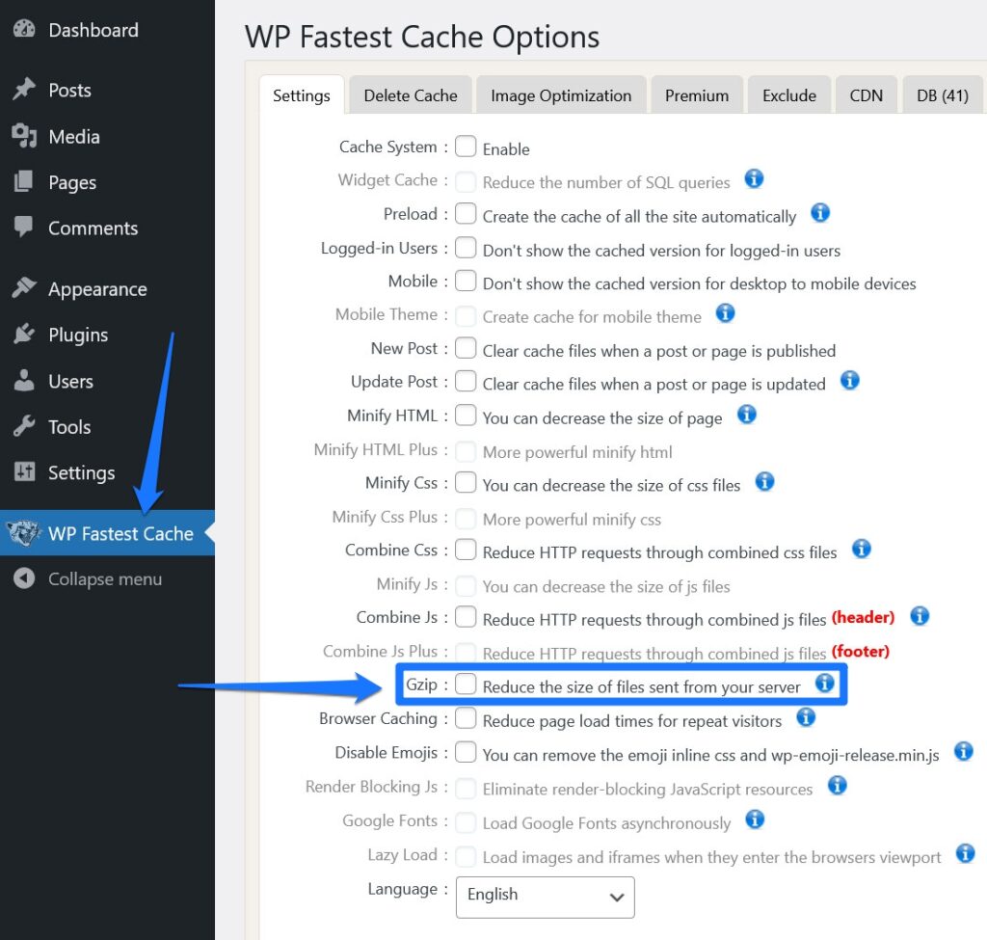Expand the Tools sidebar entry
The image size is (987, 940).
(70, 427)
